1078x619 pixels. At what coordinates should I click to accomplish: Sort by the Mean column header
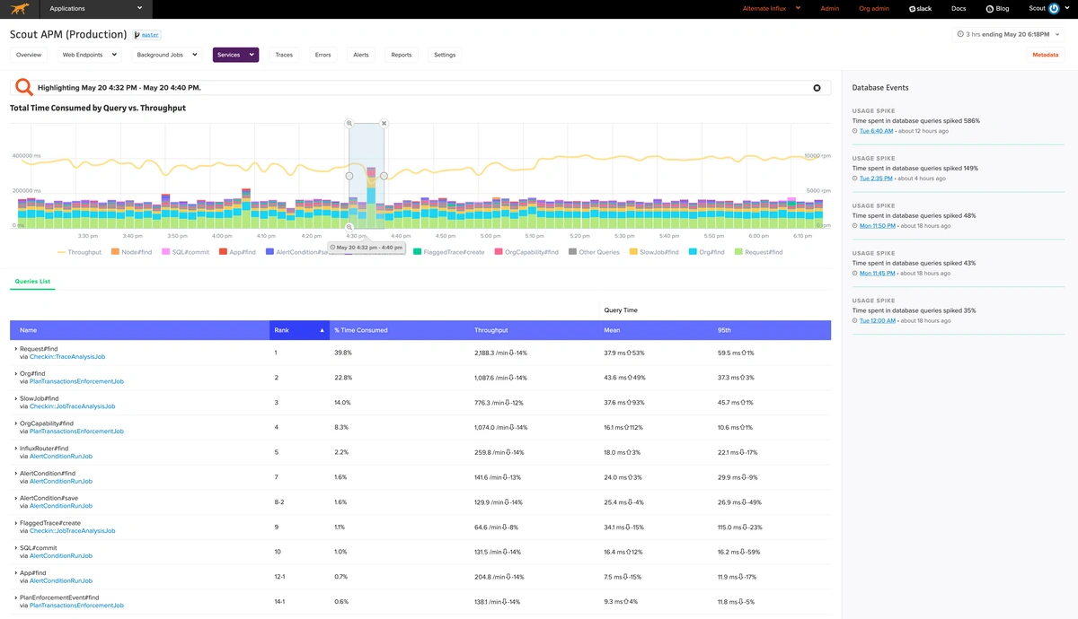tap(612, 330)
